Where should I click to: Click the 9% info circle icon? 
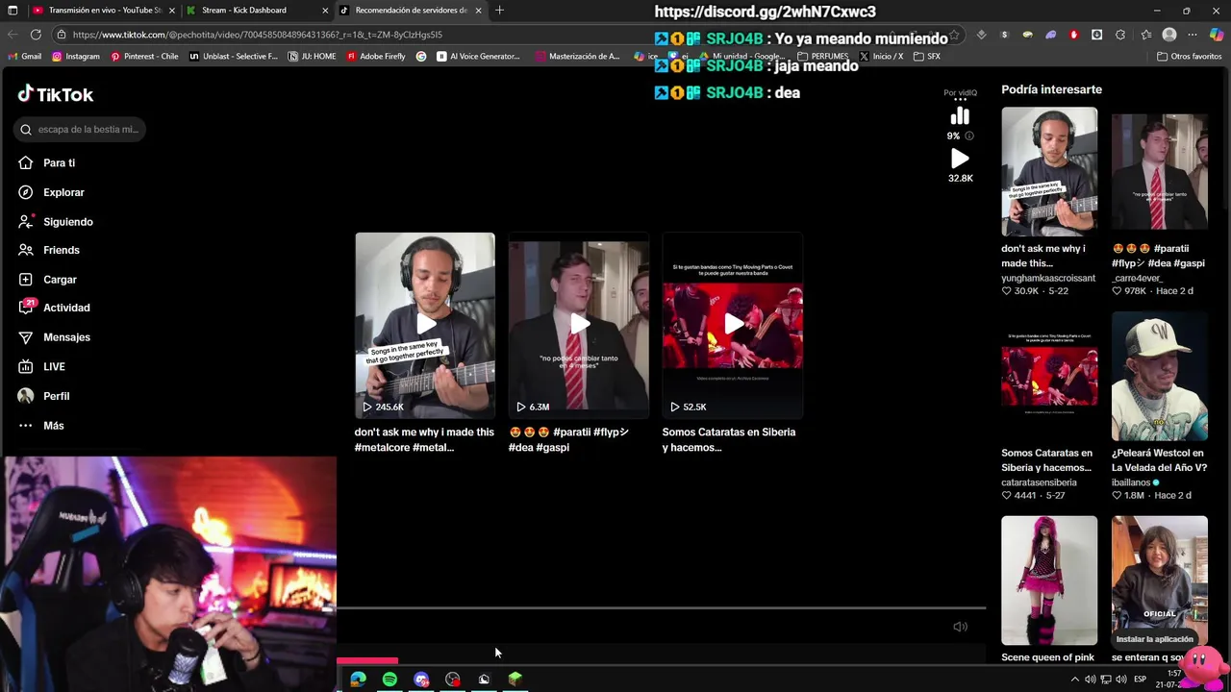(x=968, y=136)
